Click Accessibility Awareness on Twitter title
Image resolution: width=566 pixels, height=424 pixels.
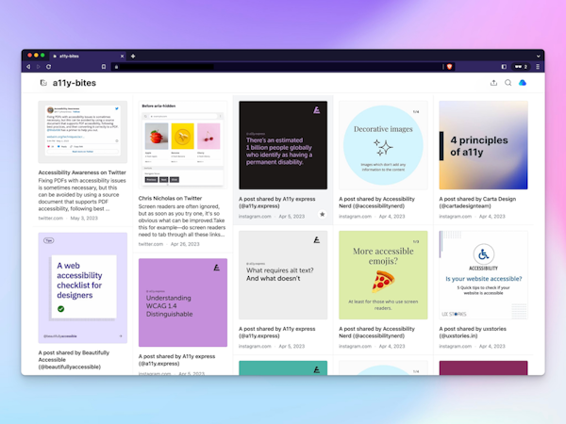[82, 172]
